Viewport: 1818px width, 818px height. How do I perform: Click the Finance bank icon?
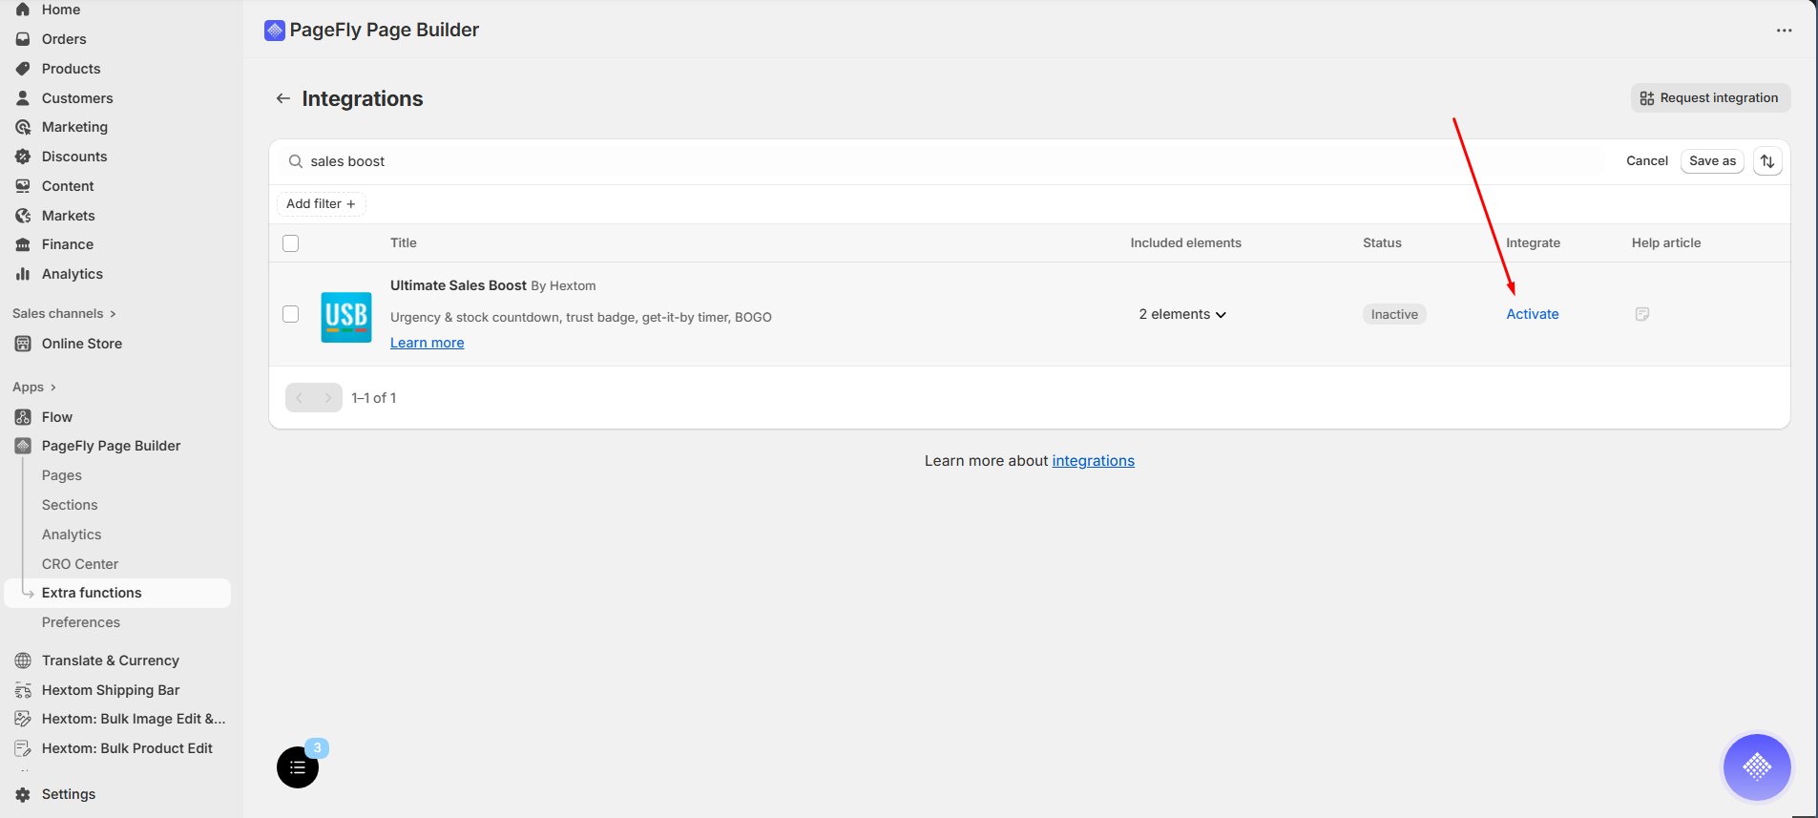point(23,244)
